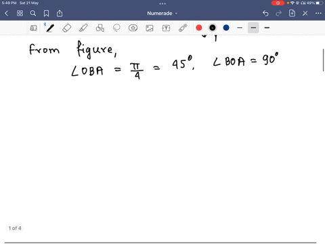325x244 pixels.
Task: Select the thickest stroke width
Action: click(267, 28)
